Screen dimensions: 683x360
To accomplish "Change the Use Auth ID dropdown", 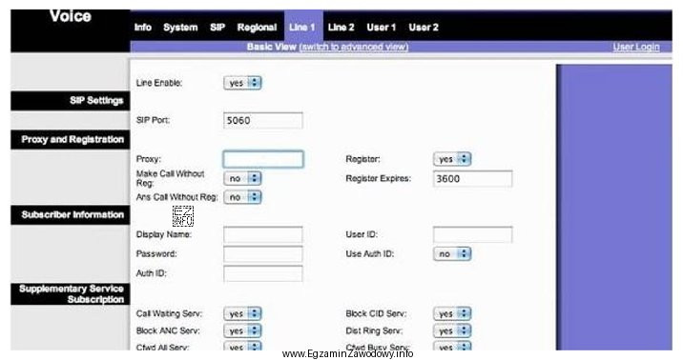I will (x=452, y=254).
